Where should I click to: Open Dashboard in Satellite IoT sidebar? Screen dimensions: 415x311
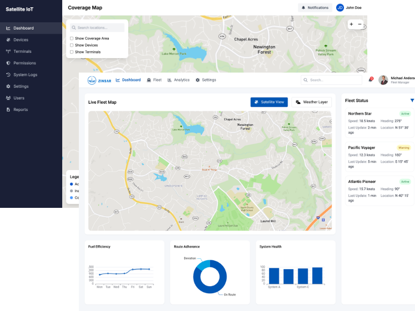tap(31, 28)
